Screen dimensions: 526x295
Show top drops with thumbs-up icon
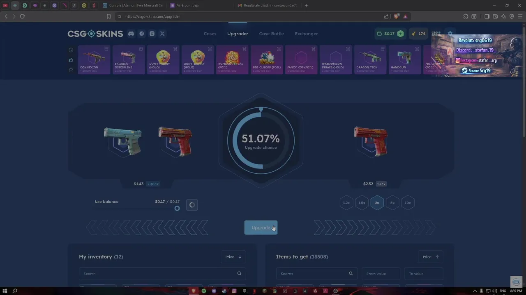click(71, 60)
